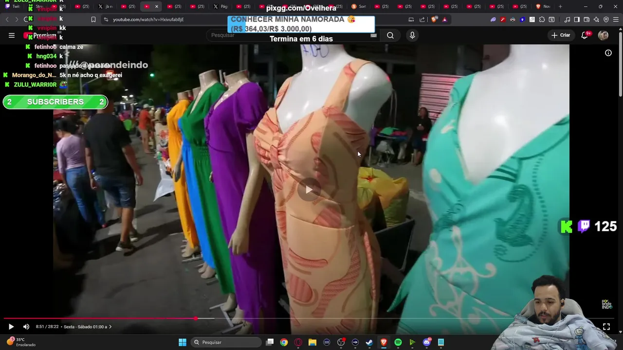Open Windows Start menu
The height and width of the screenshot is (350, 623).
(183, 342)
